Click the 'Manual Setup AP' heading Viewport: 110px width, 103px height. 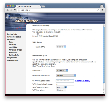[40, 56]
